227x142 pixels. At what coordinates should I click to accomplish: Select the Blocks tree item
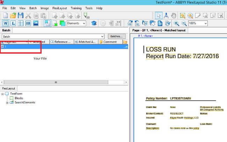(19, 98)
